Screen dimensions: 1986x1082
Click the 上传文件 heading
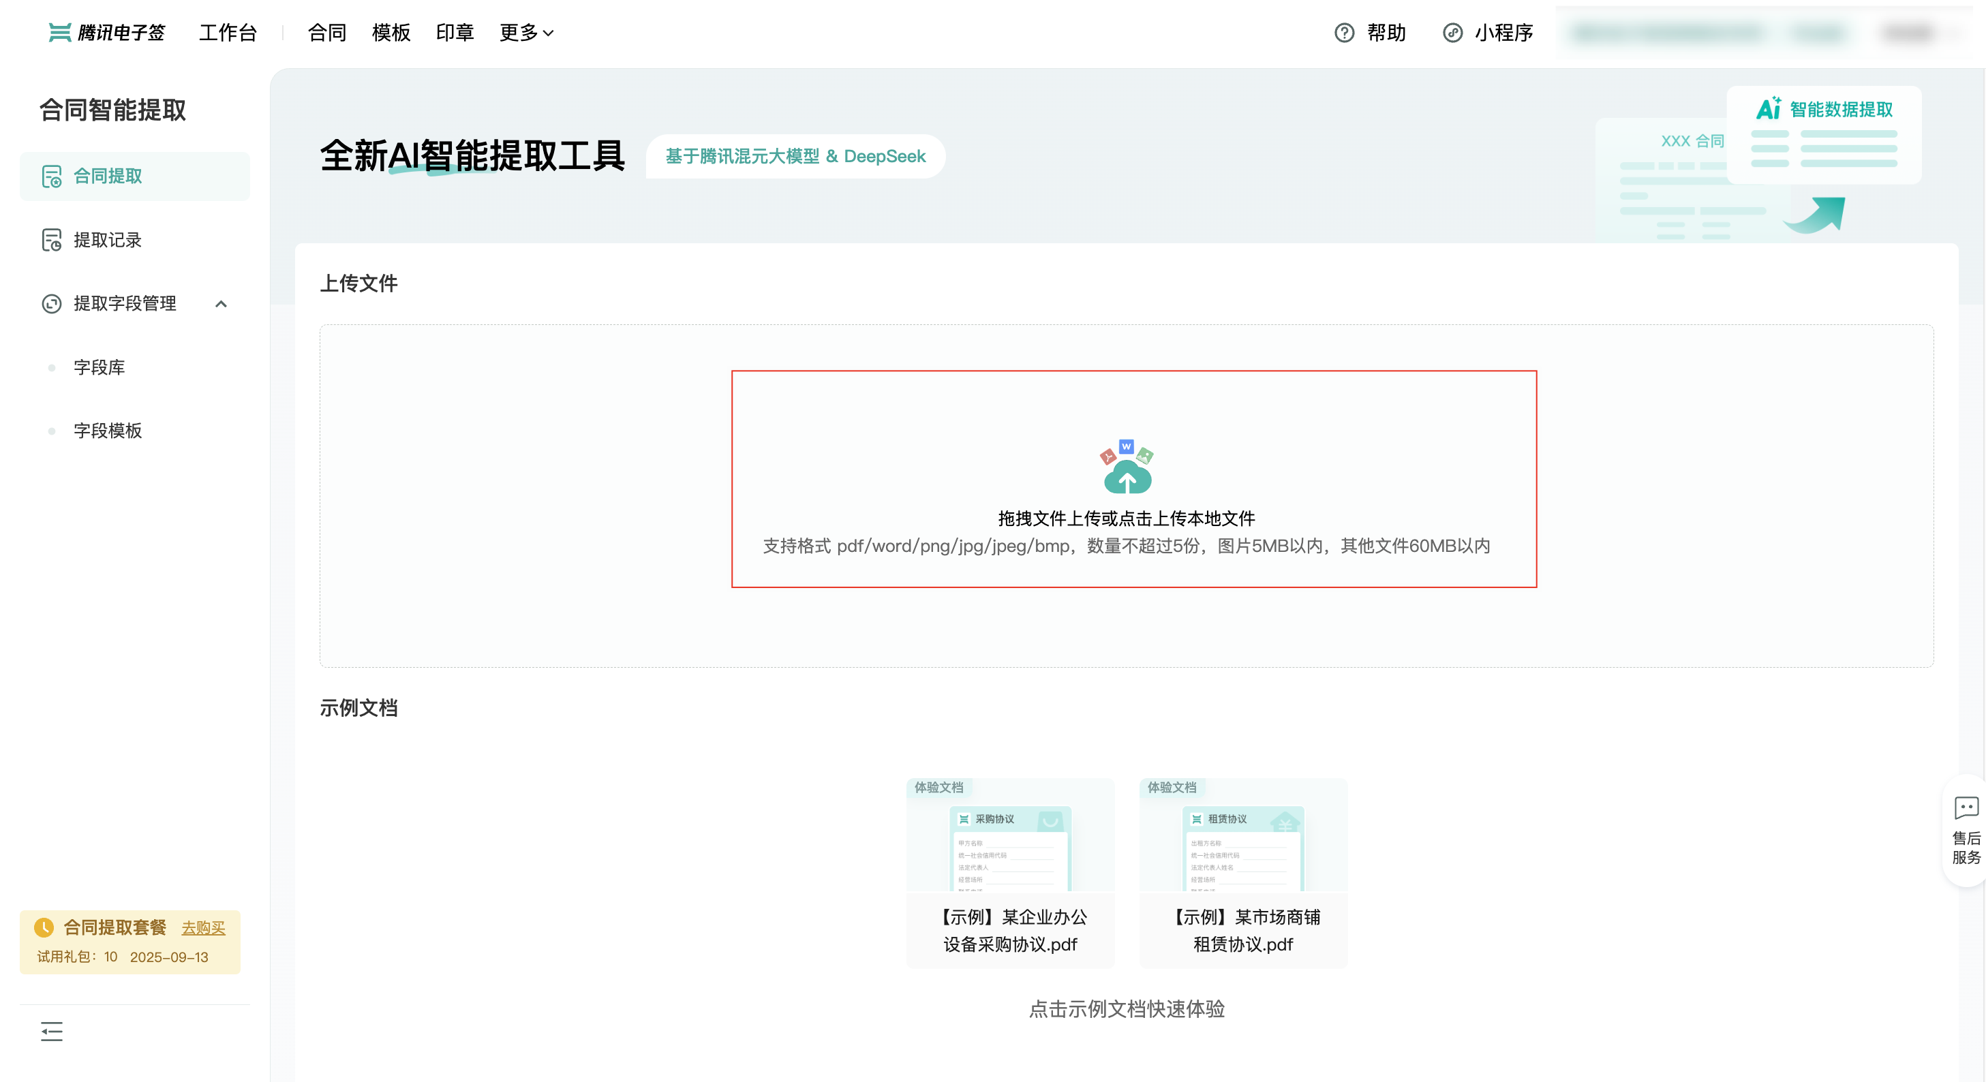(x=358, y=283)
